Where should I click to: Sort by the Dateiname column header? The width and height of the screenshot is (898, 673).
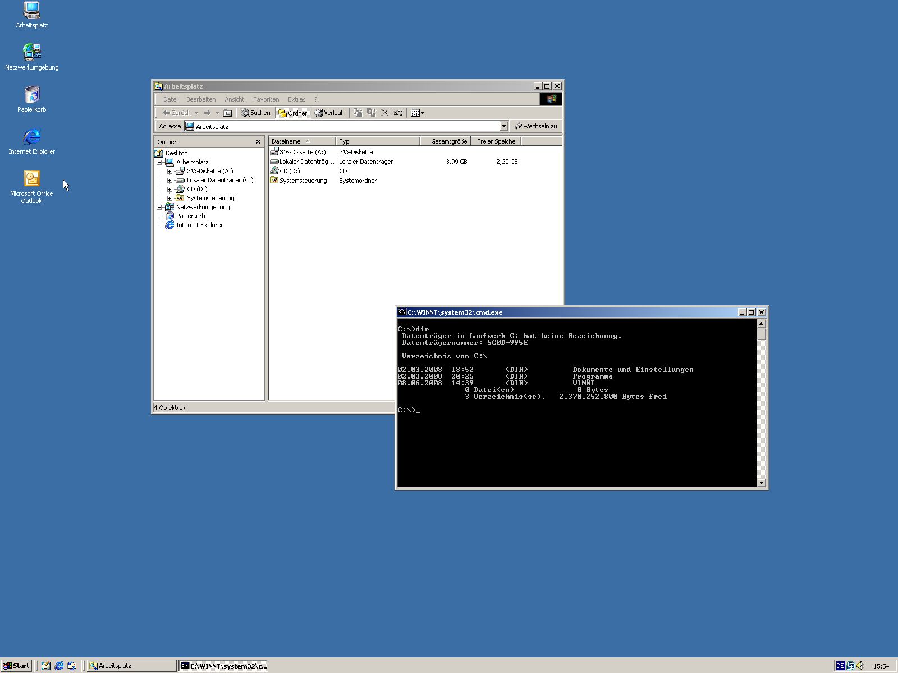[302, 141]
